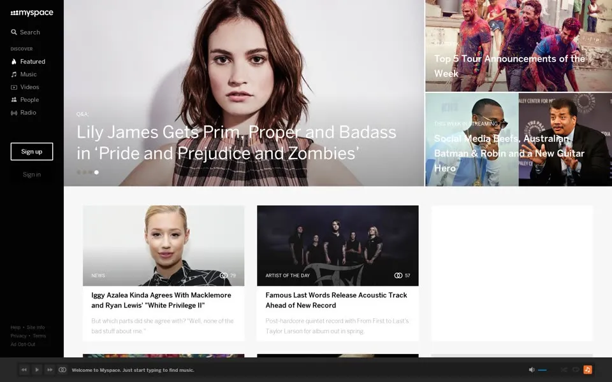Open the Privacy link

(18, 336)
